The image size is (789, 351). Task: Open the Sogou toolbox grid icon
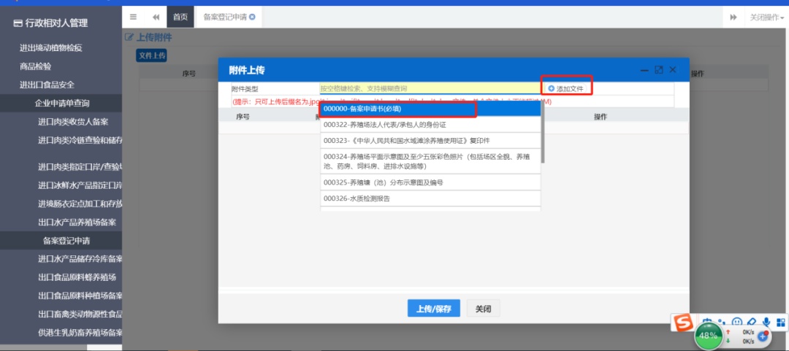[x=780, y=322]
